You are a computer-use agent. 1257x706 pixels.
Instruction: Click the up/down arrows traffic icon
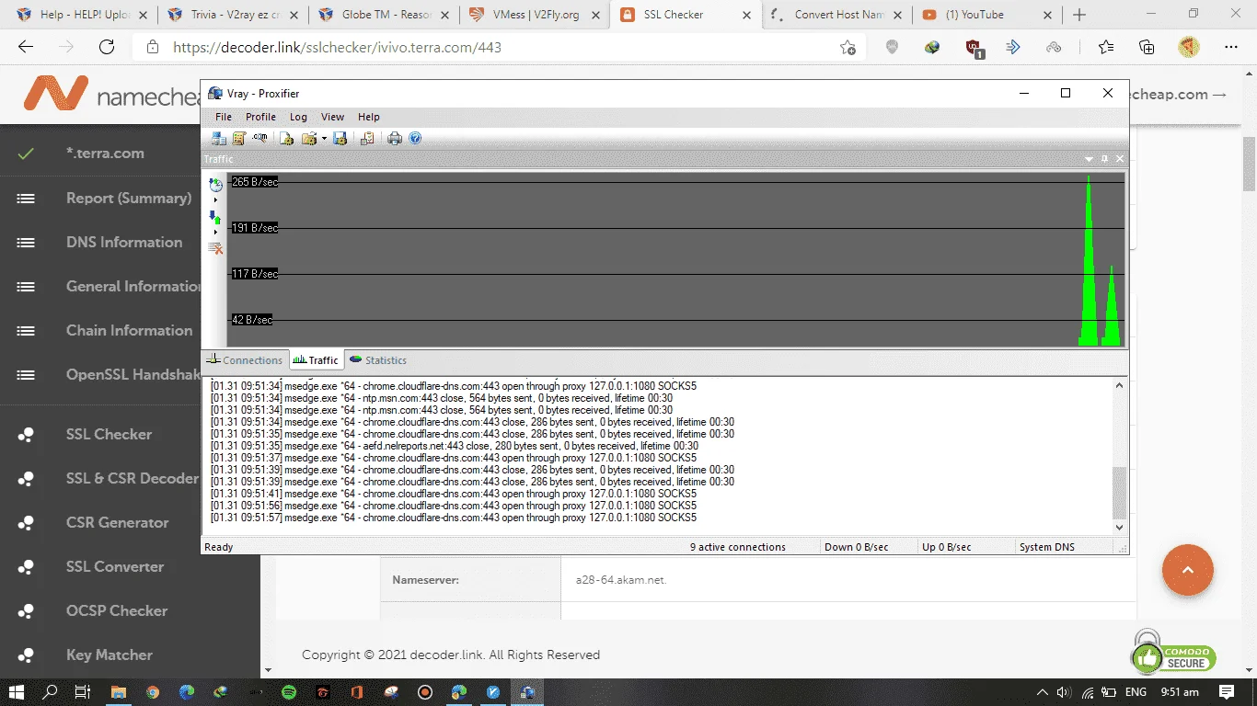215,218
